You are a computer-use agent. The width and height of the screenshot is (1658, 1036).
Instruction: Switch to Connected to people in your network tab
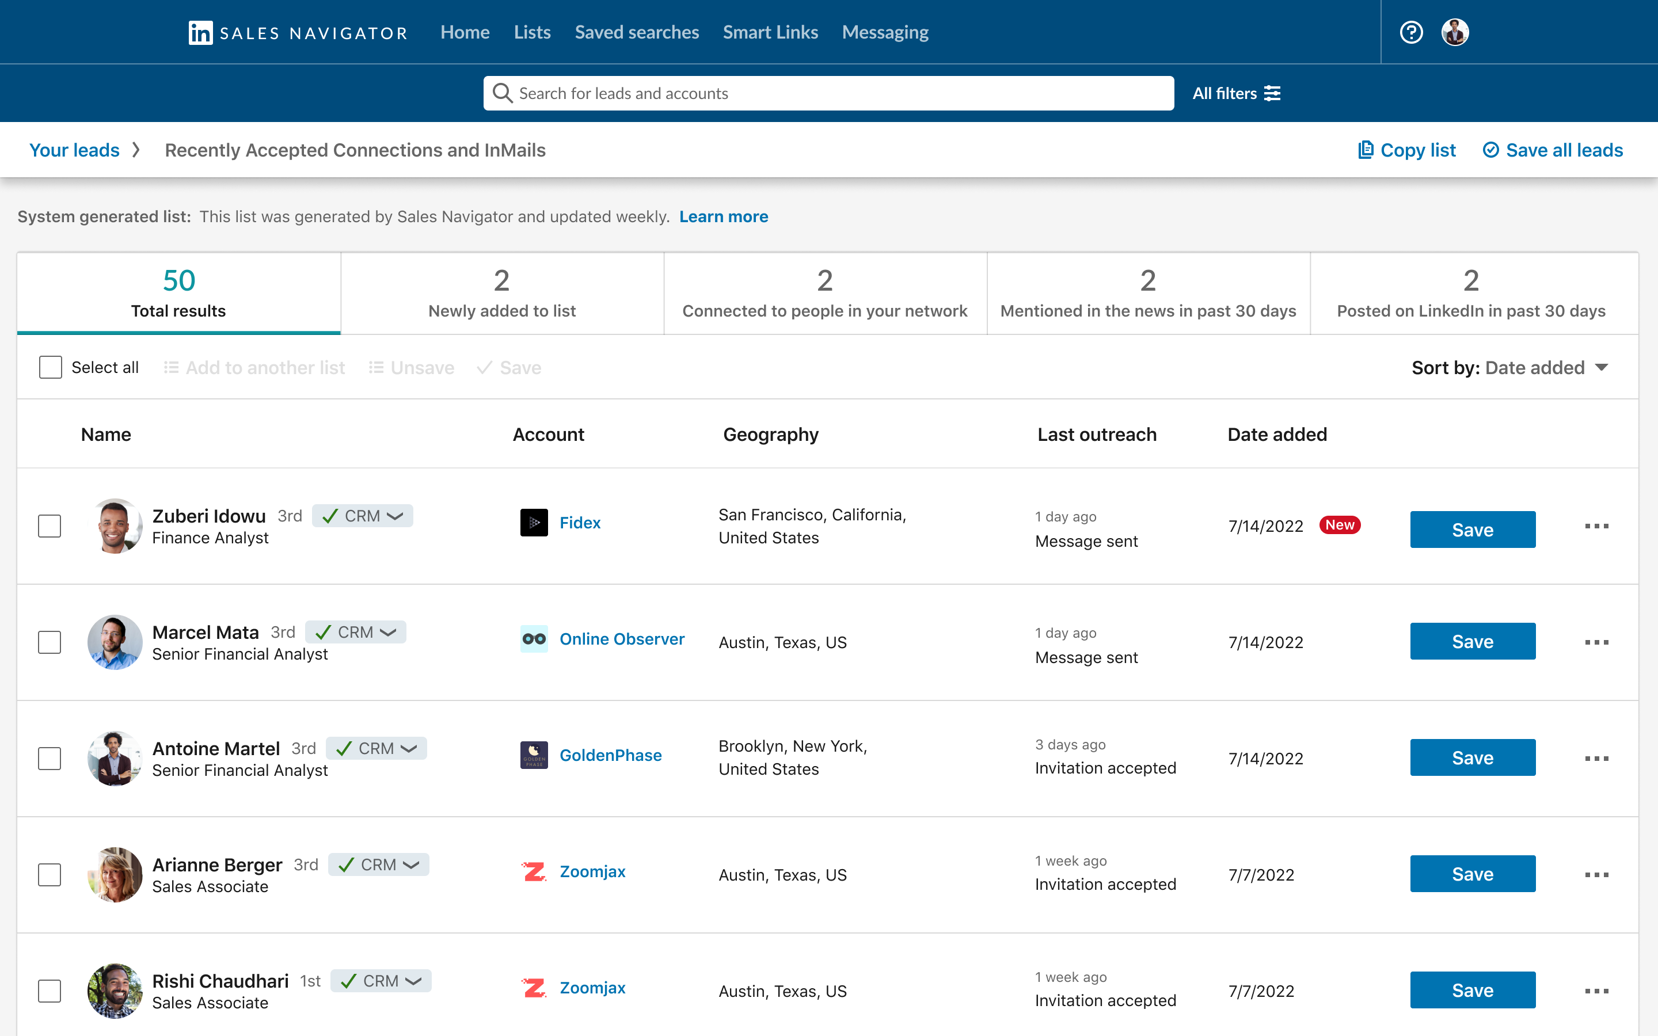[x=825, y=294]
